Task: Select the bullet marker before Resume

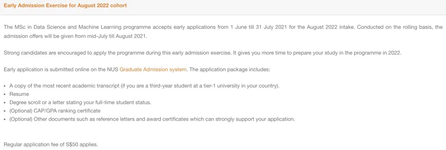Action: point(5,94)
